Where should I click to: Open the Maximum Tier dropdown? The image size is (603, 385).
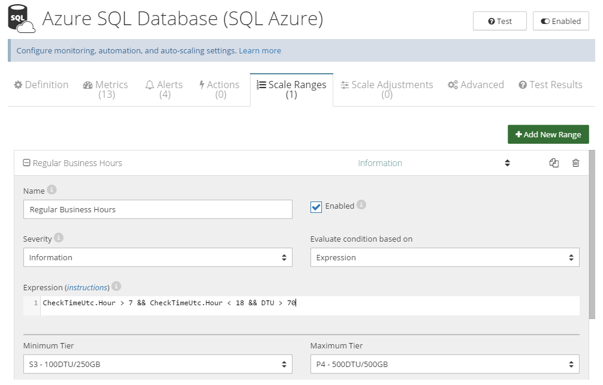tap(445, 364)
